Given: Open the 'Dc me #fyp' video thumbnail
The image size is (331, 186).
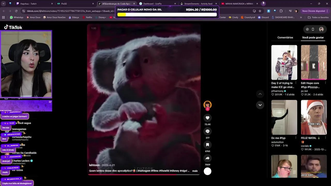Looking at the screenshot, I should (x=284, y=117).
